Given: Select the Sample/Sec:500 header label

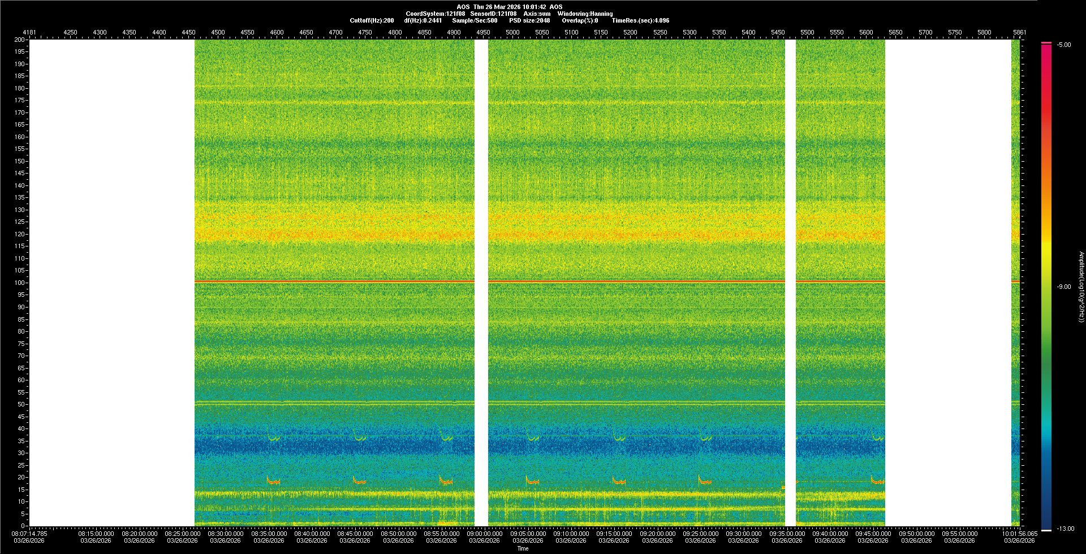Looking at the screenshot, I should 475,20.
